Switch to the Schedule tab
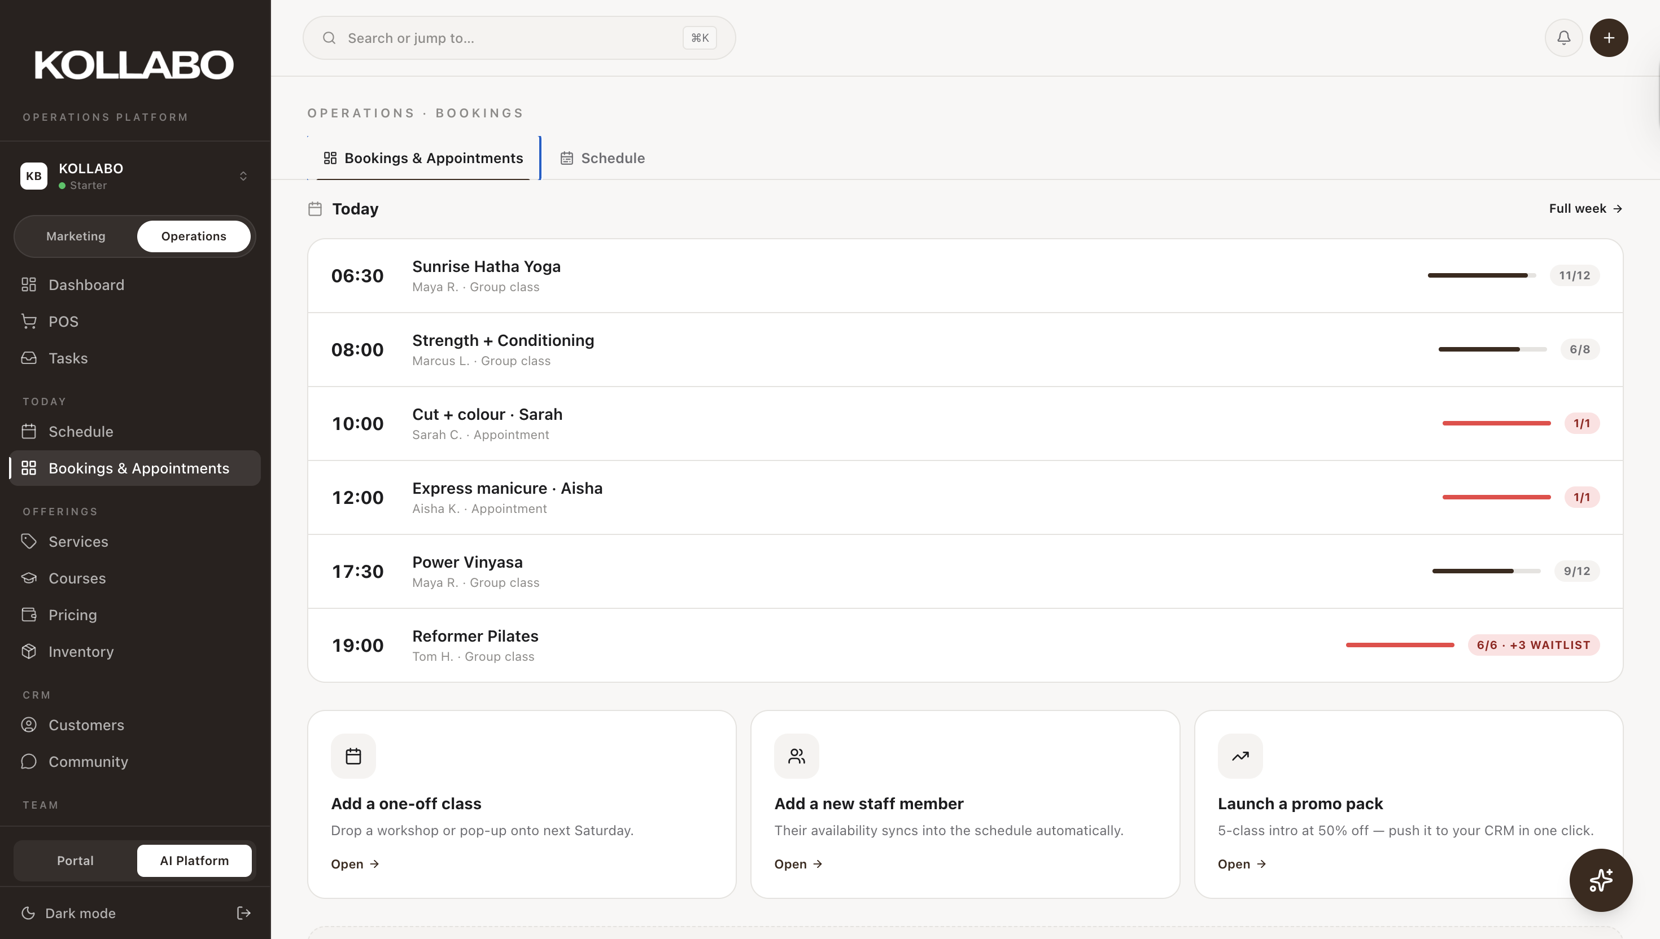1660x939 pixels. coord(602,158)
